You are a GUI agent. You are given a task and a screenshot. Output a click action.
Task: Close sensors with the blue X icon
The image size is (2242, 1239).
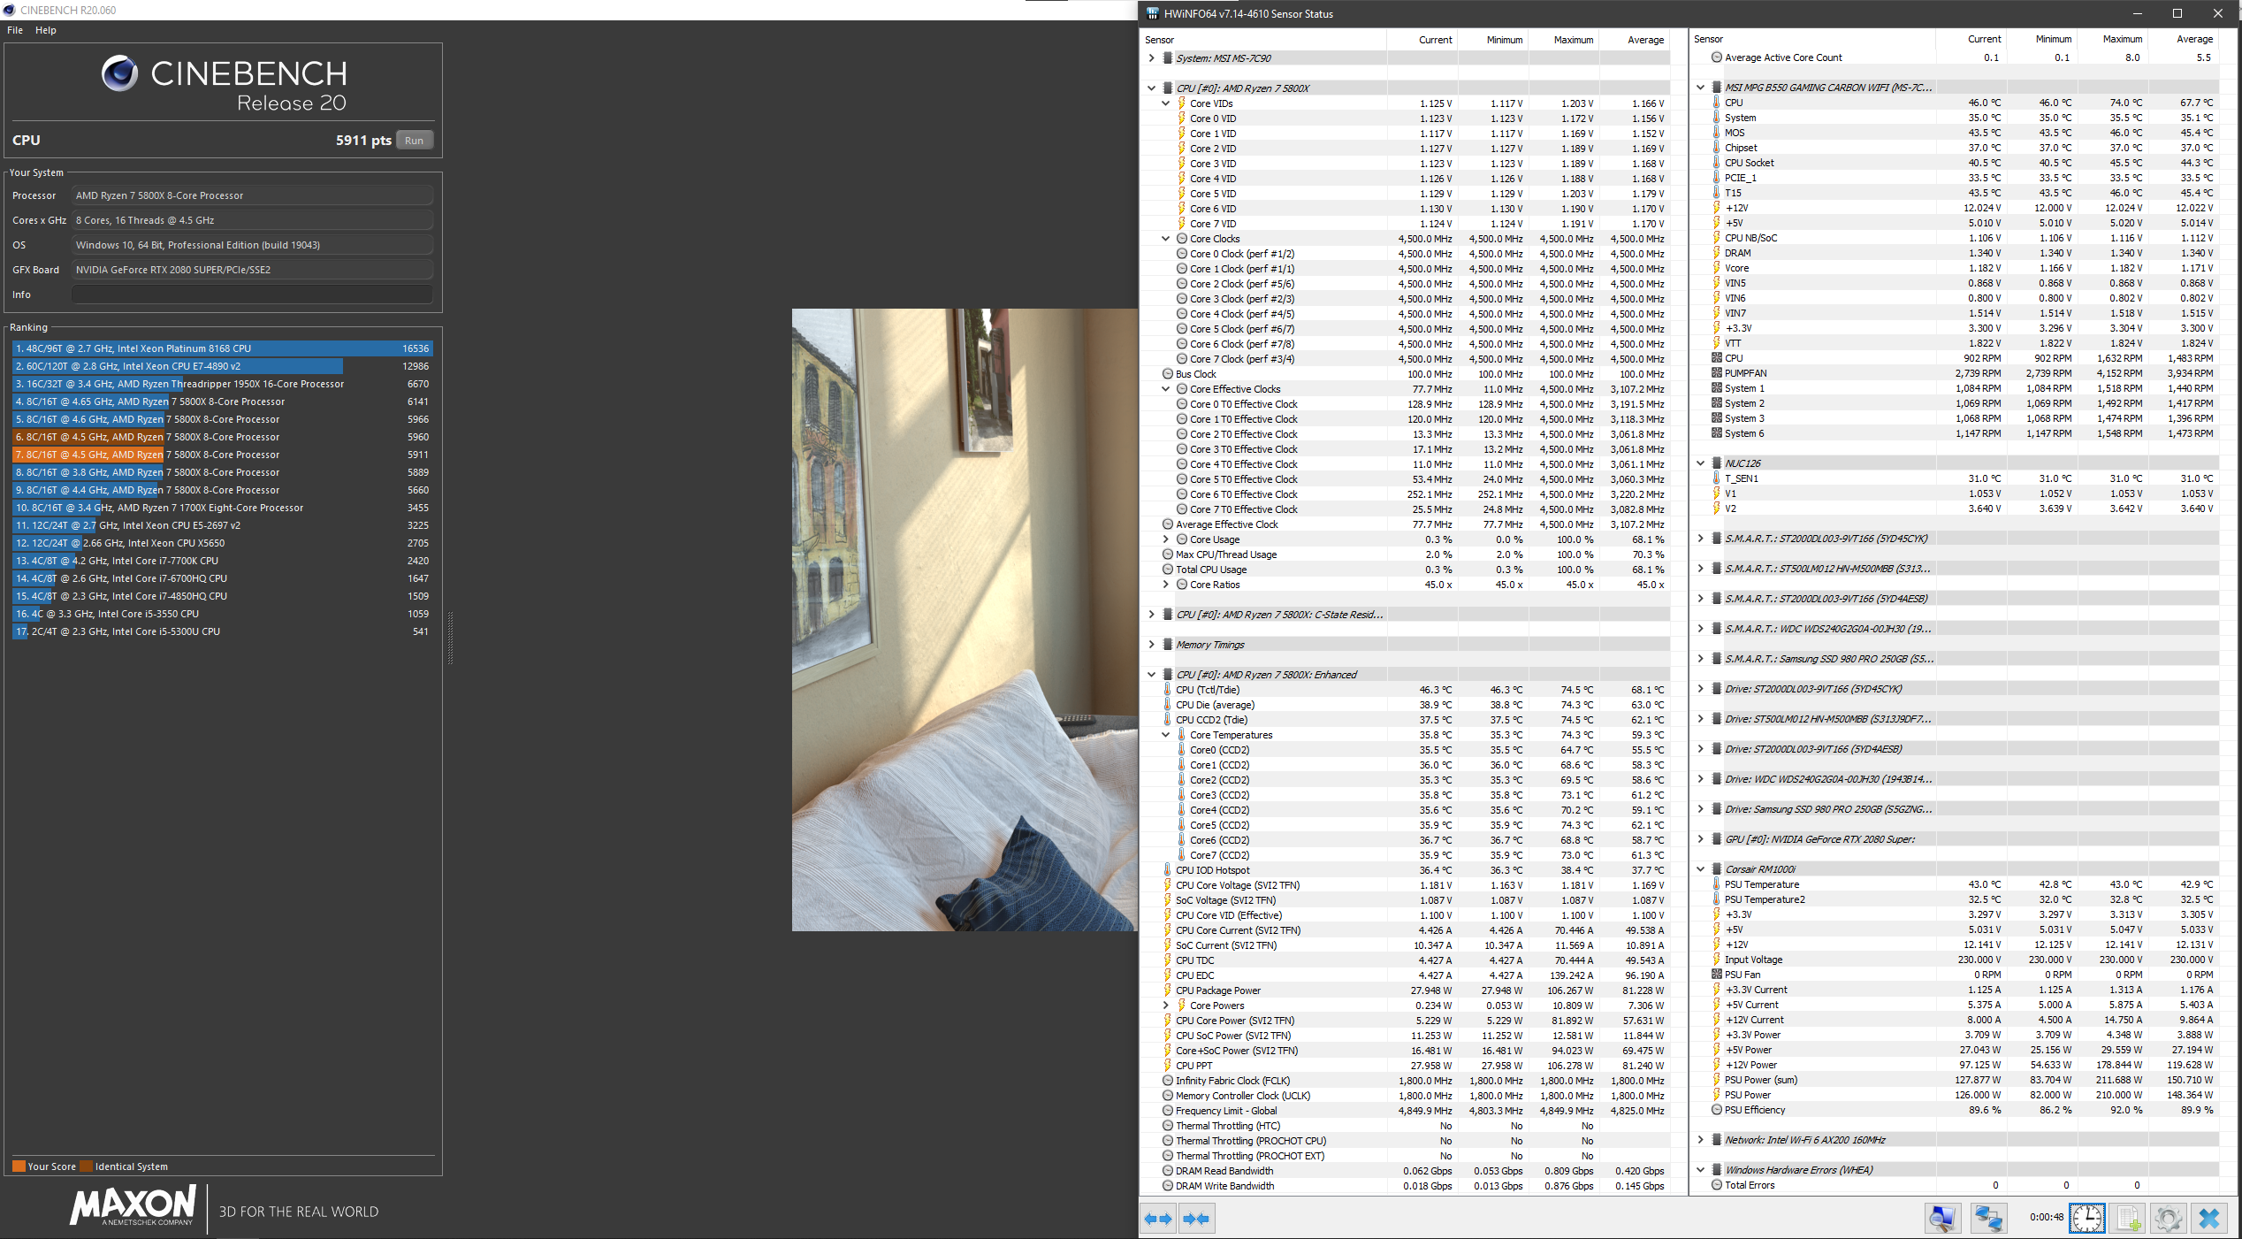(x=2209, y=1219)
